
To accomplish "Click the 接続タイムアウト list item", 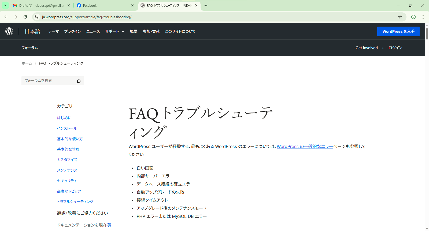I will (152, 200).
